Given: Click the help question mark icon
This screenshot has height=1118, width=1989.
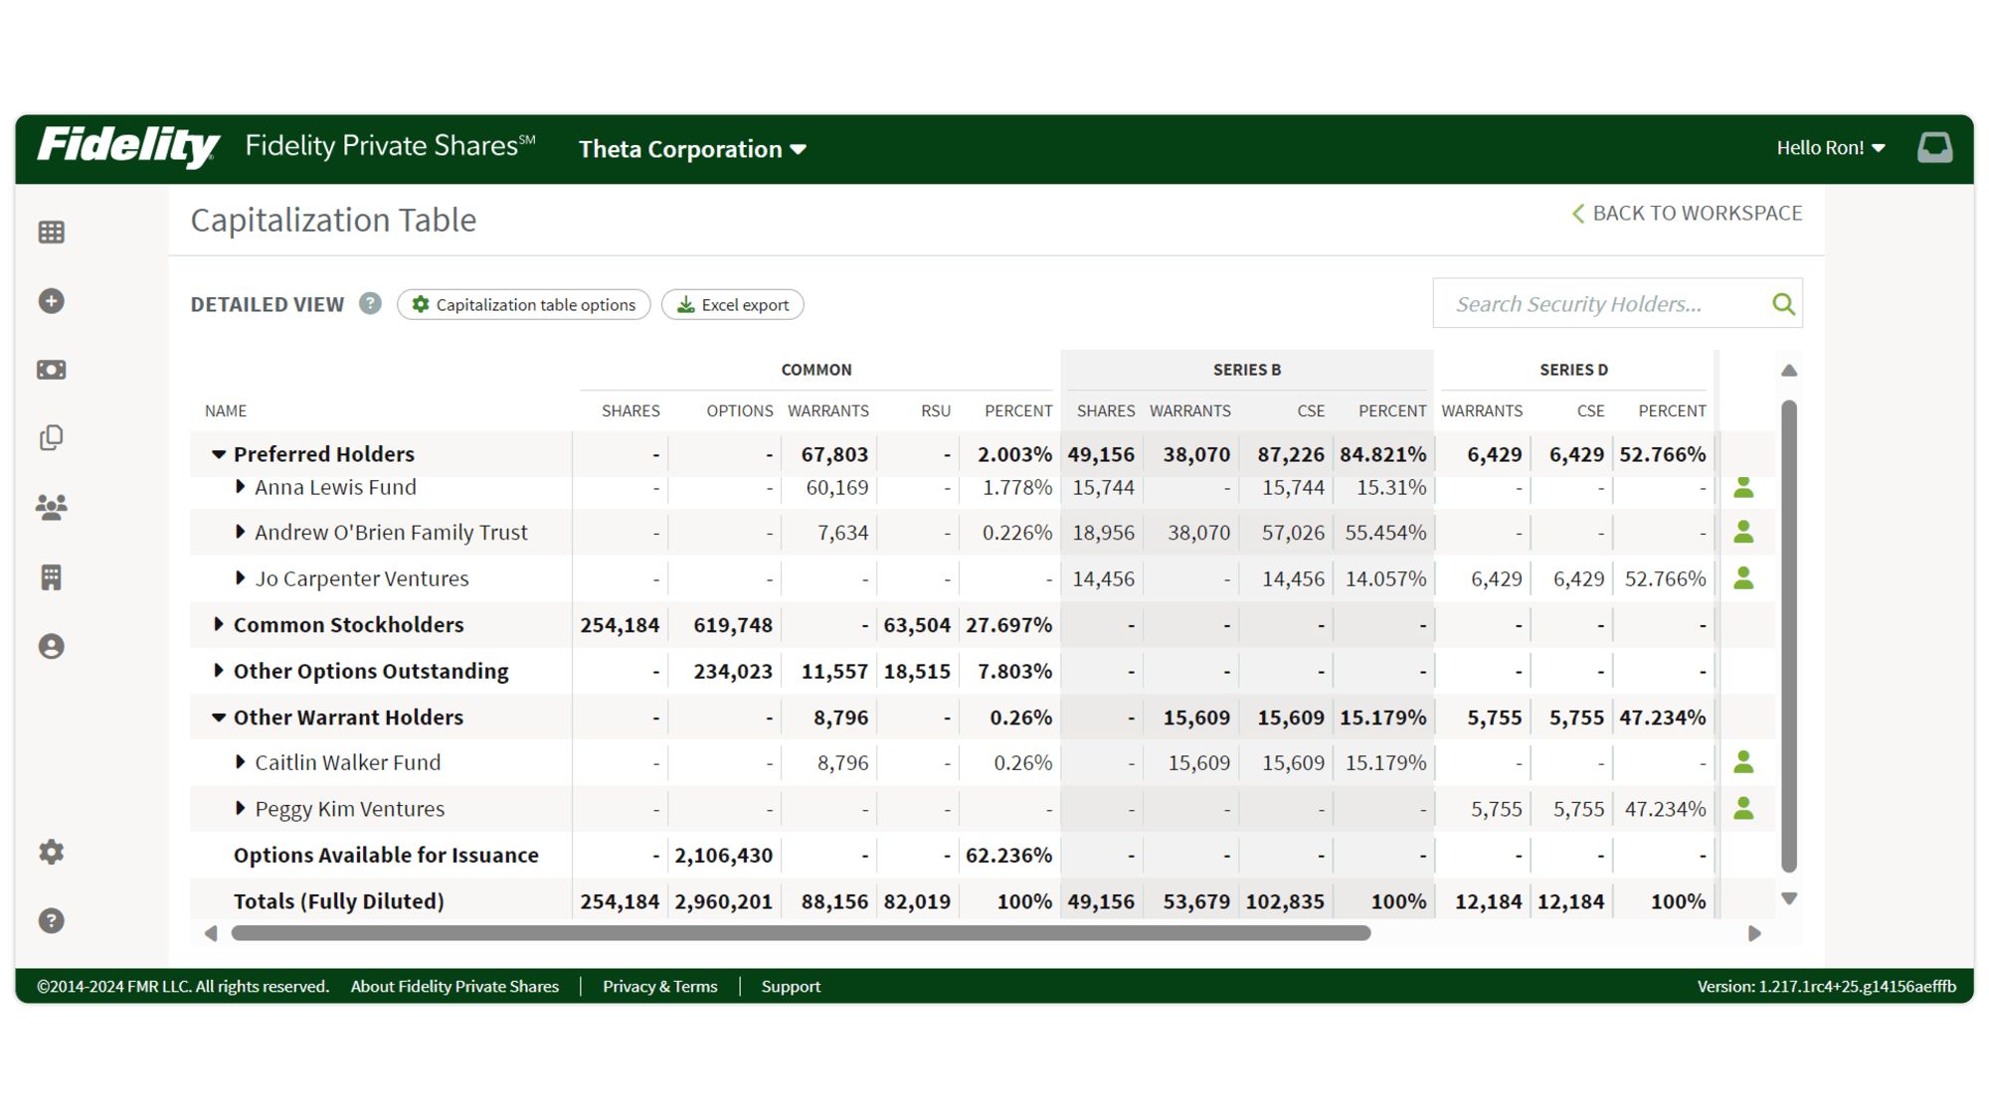Looking at the screenshot, I should (x=51, y=921).
